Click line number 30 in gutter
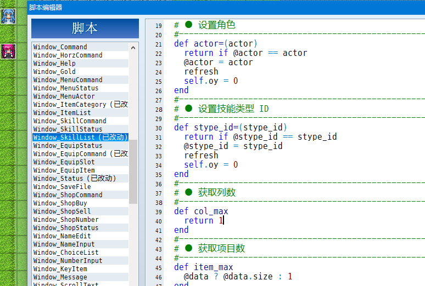425x286 pixels. [x=159, y=128]
